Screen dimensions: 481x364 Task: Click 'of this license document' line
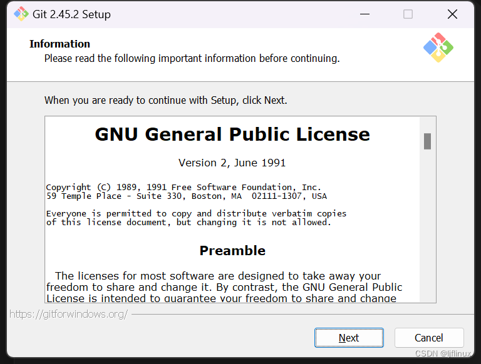(x=189, y=223)
